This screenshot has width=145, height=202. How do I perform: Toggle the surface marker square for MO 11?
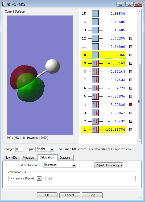pyautogui.click(x=131, y=47)
